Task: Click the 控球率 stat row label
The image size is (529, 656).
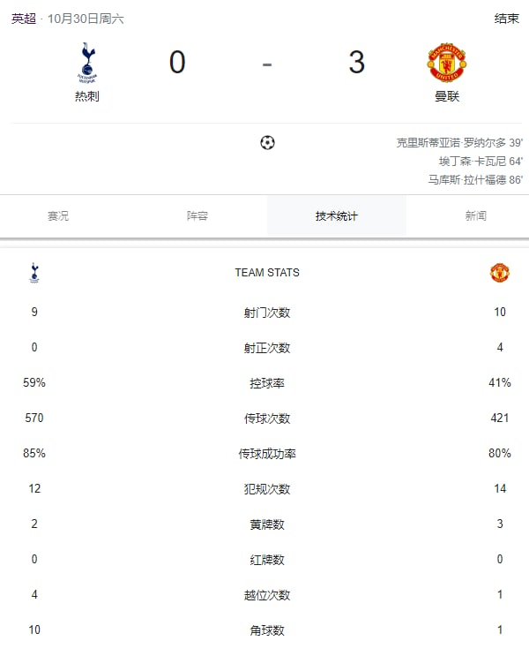Action: pos(267,383)
